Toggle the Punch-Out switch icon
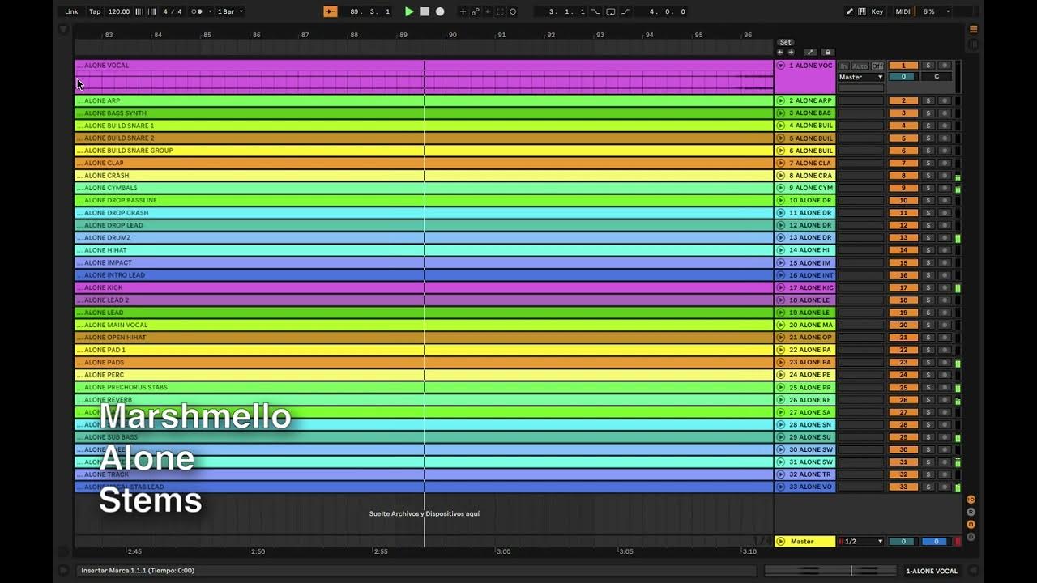 click(x=625, y=11)
